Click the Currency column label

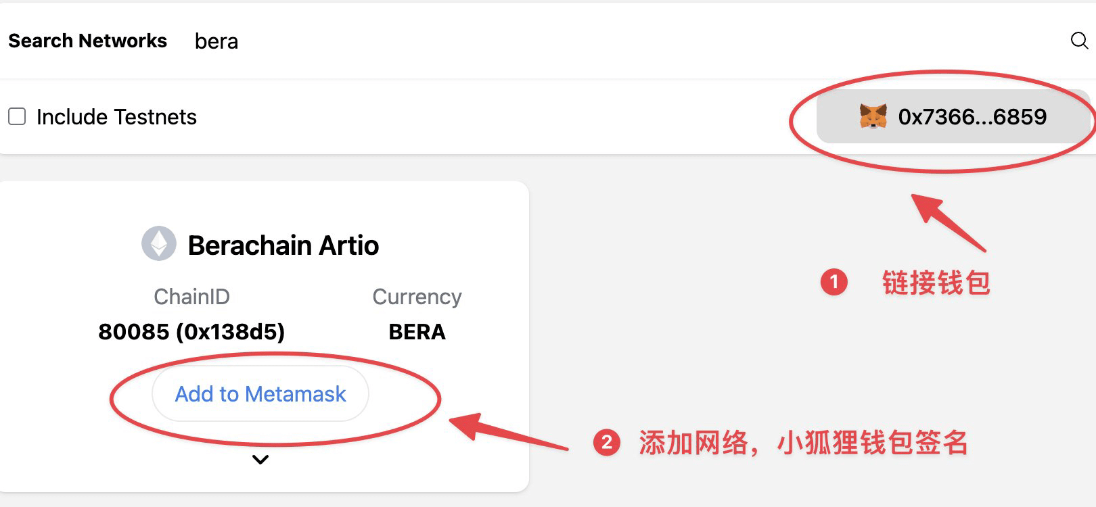click(417, 297)
